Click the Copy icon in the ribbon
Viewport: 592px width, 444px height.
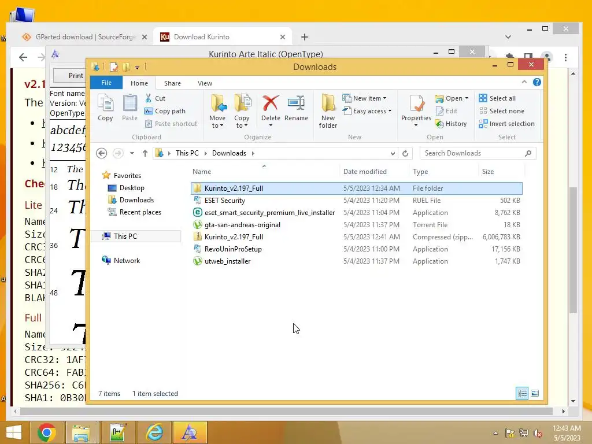[x=105, y=108]
